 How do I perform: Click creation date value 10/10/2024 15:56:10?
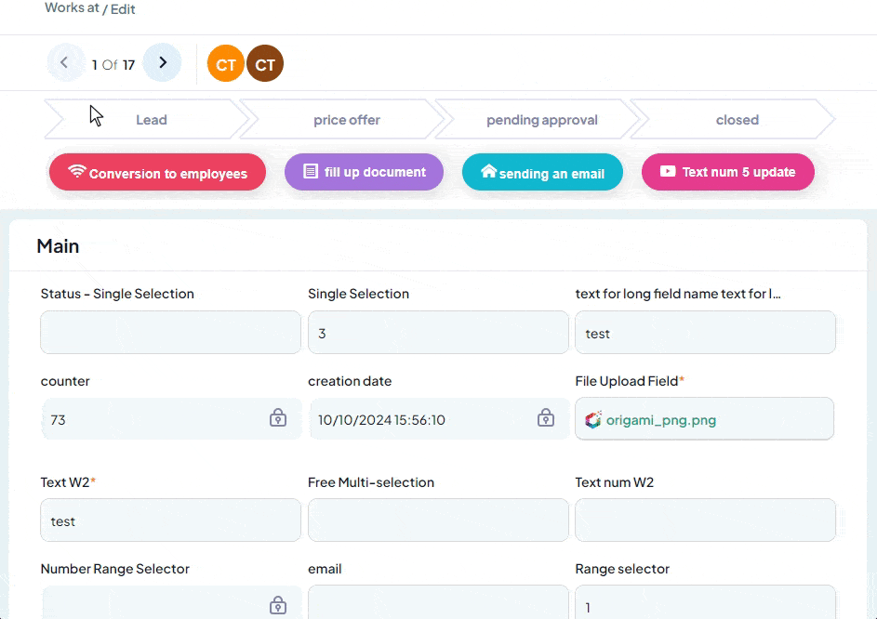click(381, 420)
